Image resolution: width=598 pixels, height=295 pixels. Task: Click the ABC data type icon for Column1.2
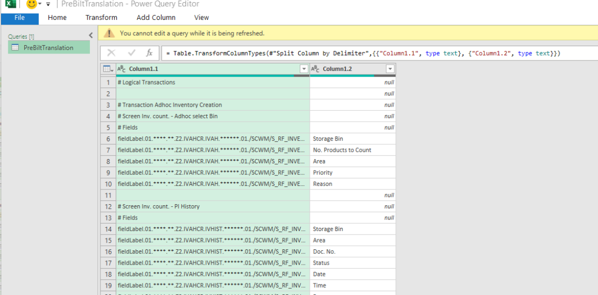pos(316,69)
